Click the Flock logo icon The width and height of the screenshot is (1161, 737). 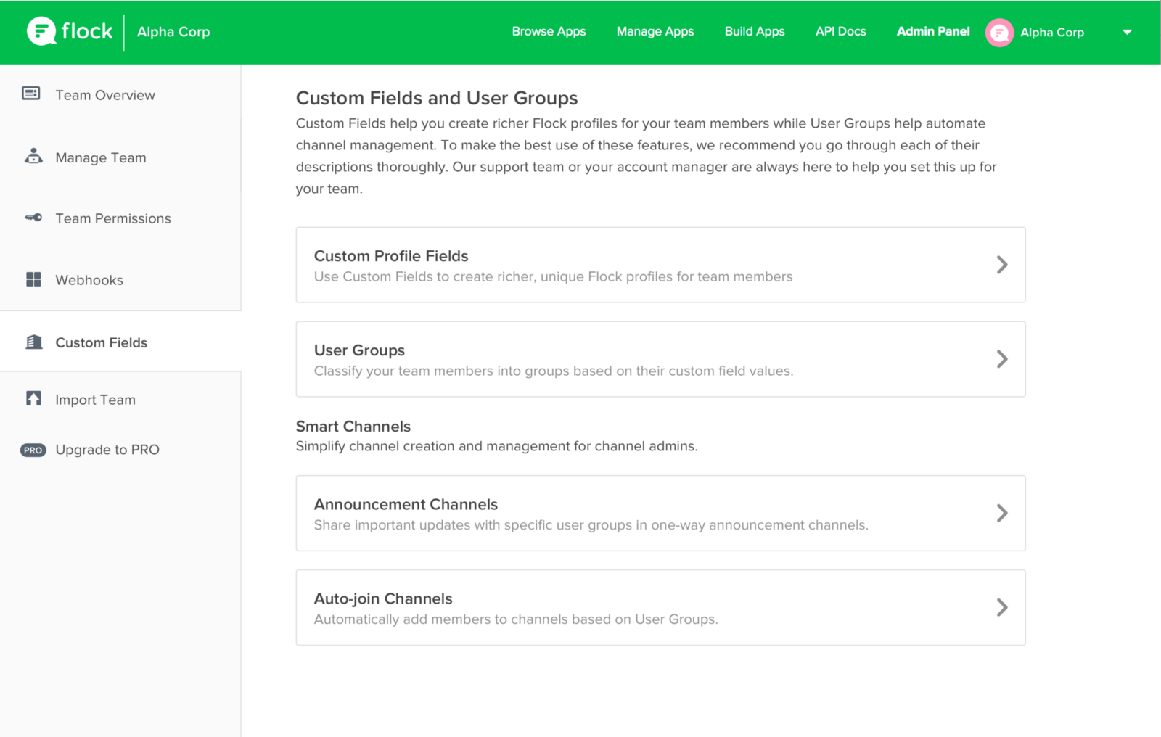(x=41, y=31)
